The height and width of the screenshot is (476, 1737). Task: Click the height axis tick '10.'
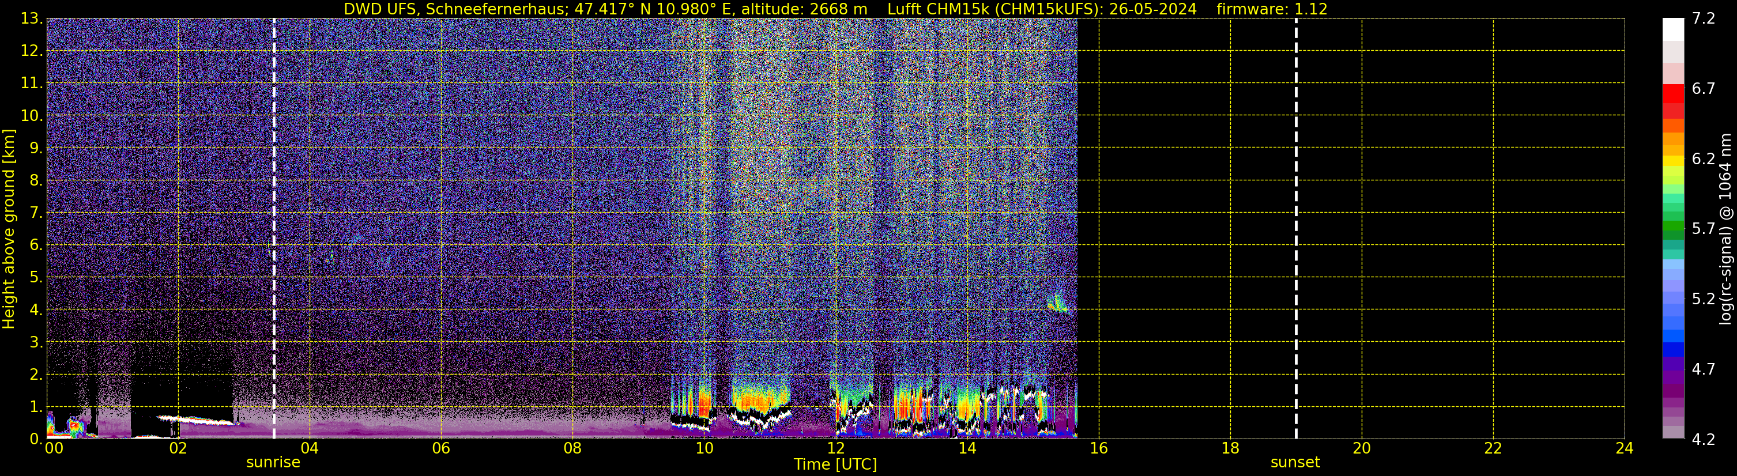(32, 116)
